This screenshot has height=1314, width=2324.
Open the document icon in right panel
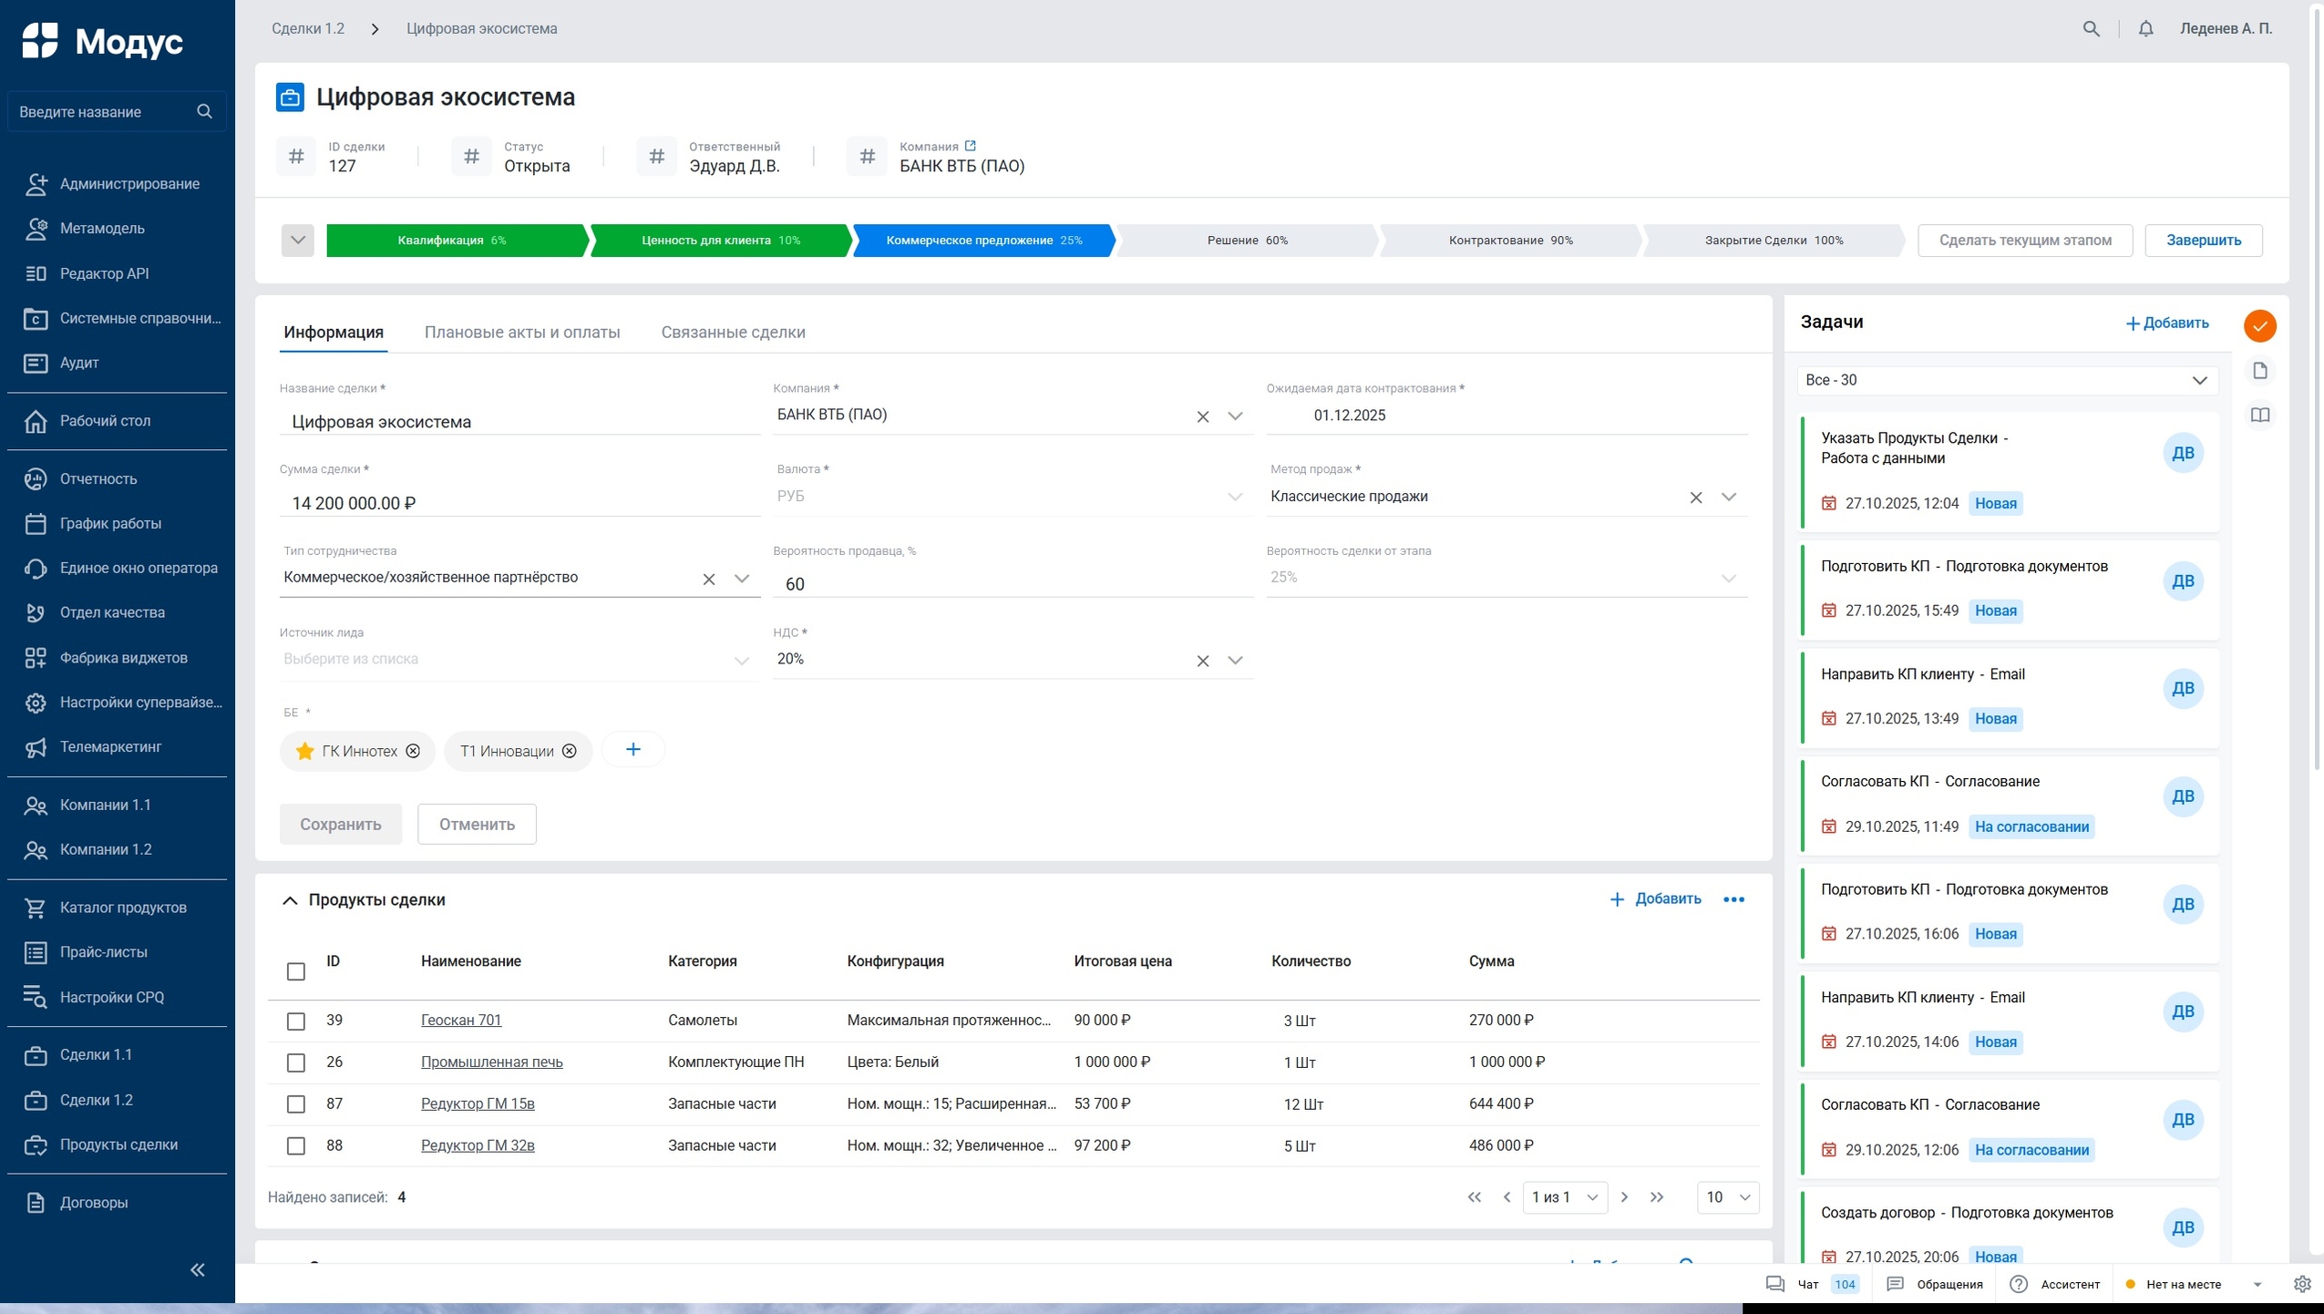click(2259, 371)
